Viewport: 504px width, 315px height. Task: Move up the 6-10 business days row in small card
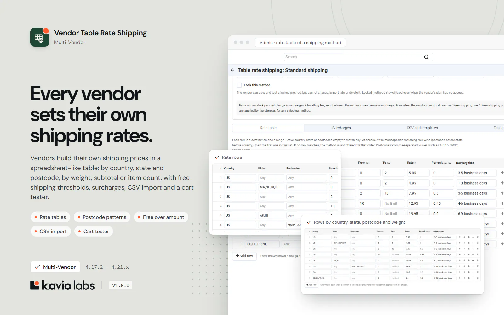click(x=460, y=272)
